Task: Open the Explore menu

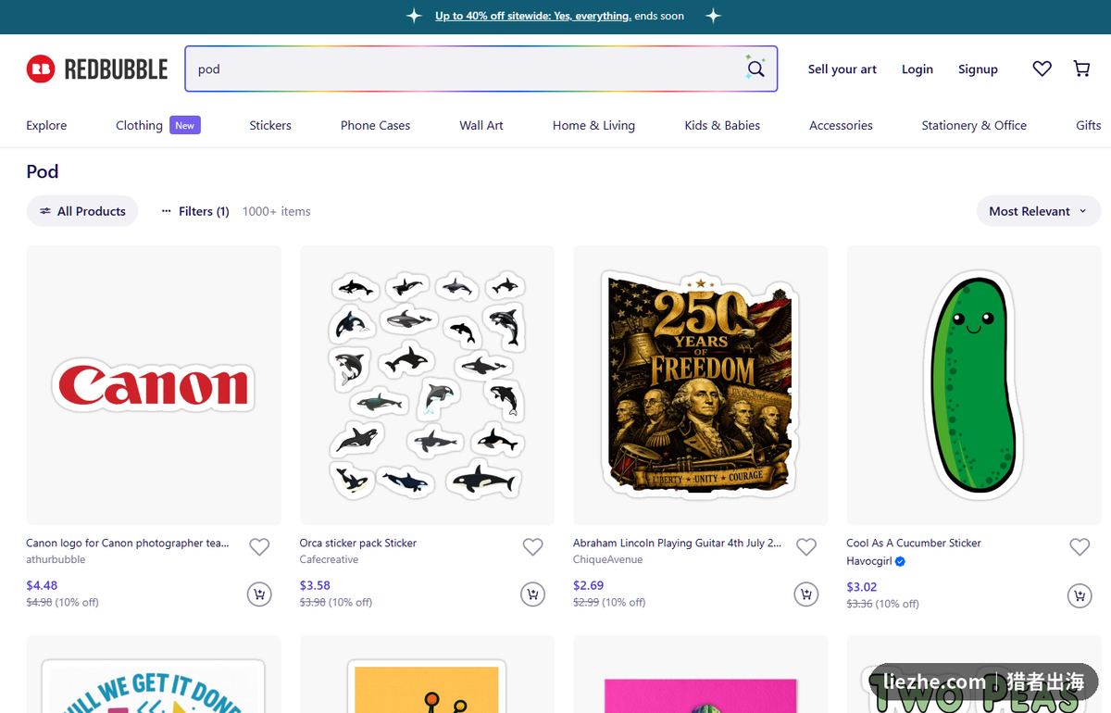Action: pyautogui.click(x=46, y=125)
